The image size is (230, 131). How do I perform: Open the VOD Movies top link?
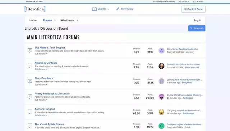(198, 1)
